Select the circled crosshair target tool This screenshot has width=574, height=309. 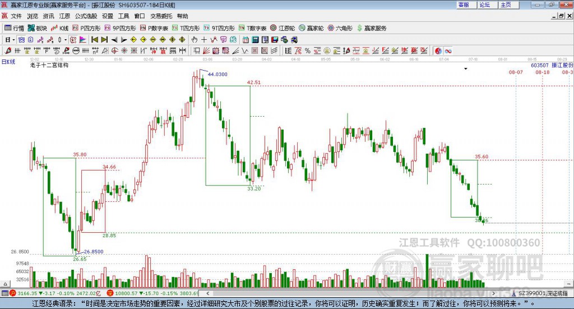coord(114,51)
